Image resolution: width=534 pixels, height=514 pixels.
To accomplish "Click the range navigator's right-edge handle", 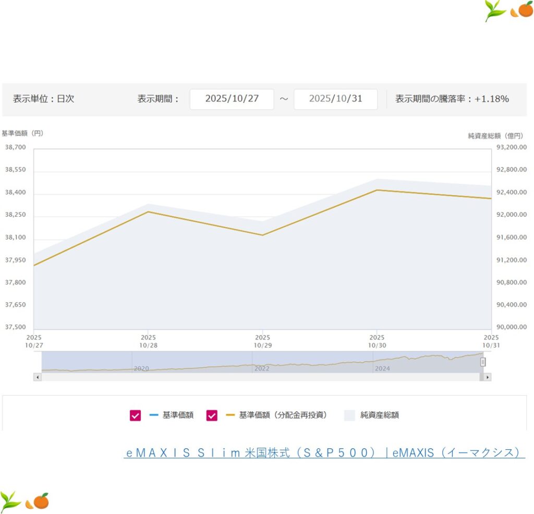I will pos(483,362).
